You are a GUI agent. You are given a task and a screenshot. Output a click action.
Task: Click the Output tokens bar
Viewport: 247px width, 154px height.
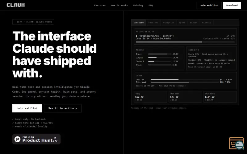(160, 58)
